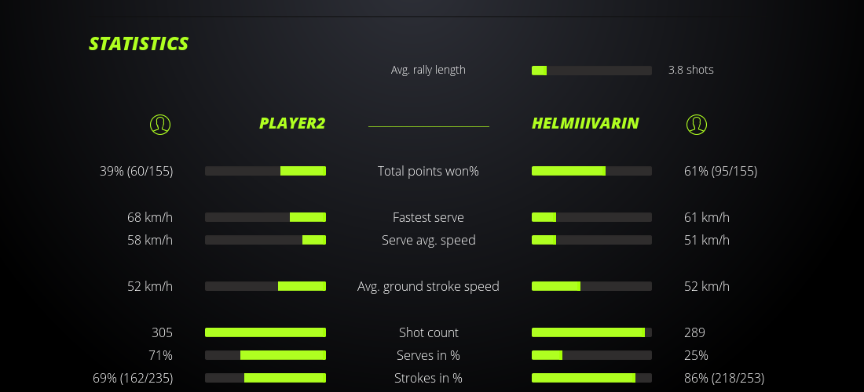Click the HELMIIIVARIN avatar icon
Image resolution: width=864 pixels, height=392 pixels.
point(696,124)
